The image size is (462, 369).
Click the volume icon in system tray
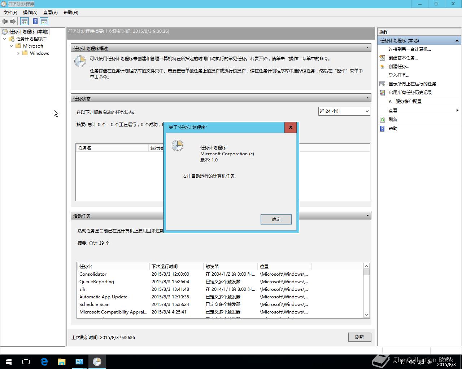(x=412, y=362)
